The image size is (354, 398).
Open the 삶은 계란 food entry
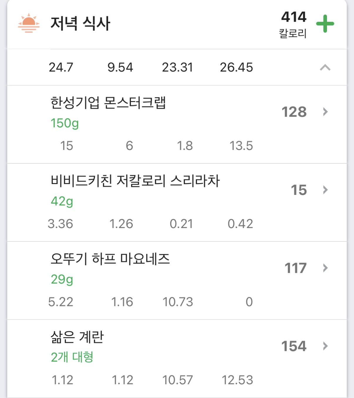click(x=177, y=359)
